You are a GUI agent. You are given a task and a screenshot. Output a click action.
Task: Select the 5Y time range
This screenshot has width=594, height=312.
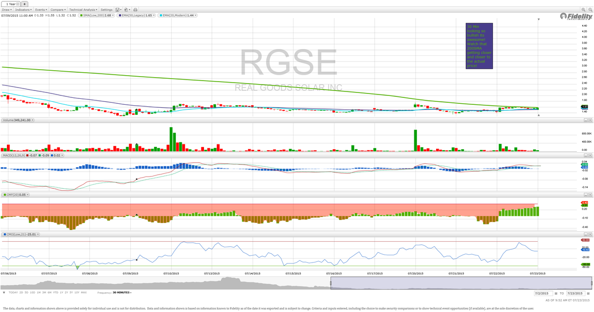pos(72,293)
